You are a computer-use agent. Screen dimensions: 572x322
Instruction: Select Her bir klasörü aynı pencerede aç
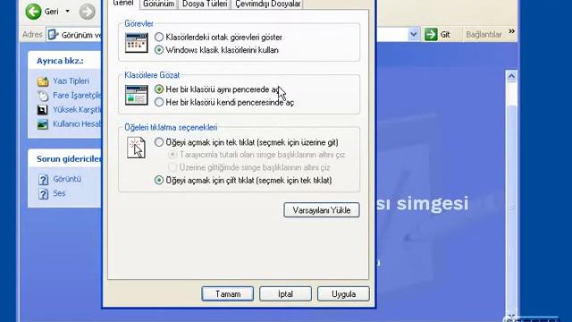(217, 89)
